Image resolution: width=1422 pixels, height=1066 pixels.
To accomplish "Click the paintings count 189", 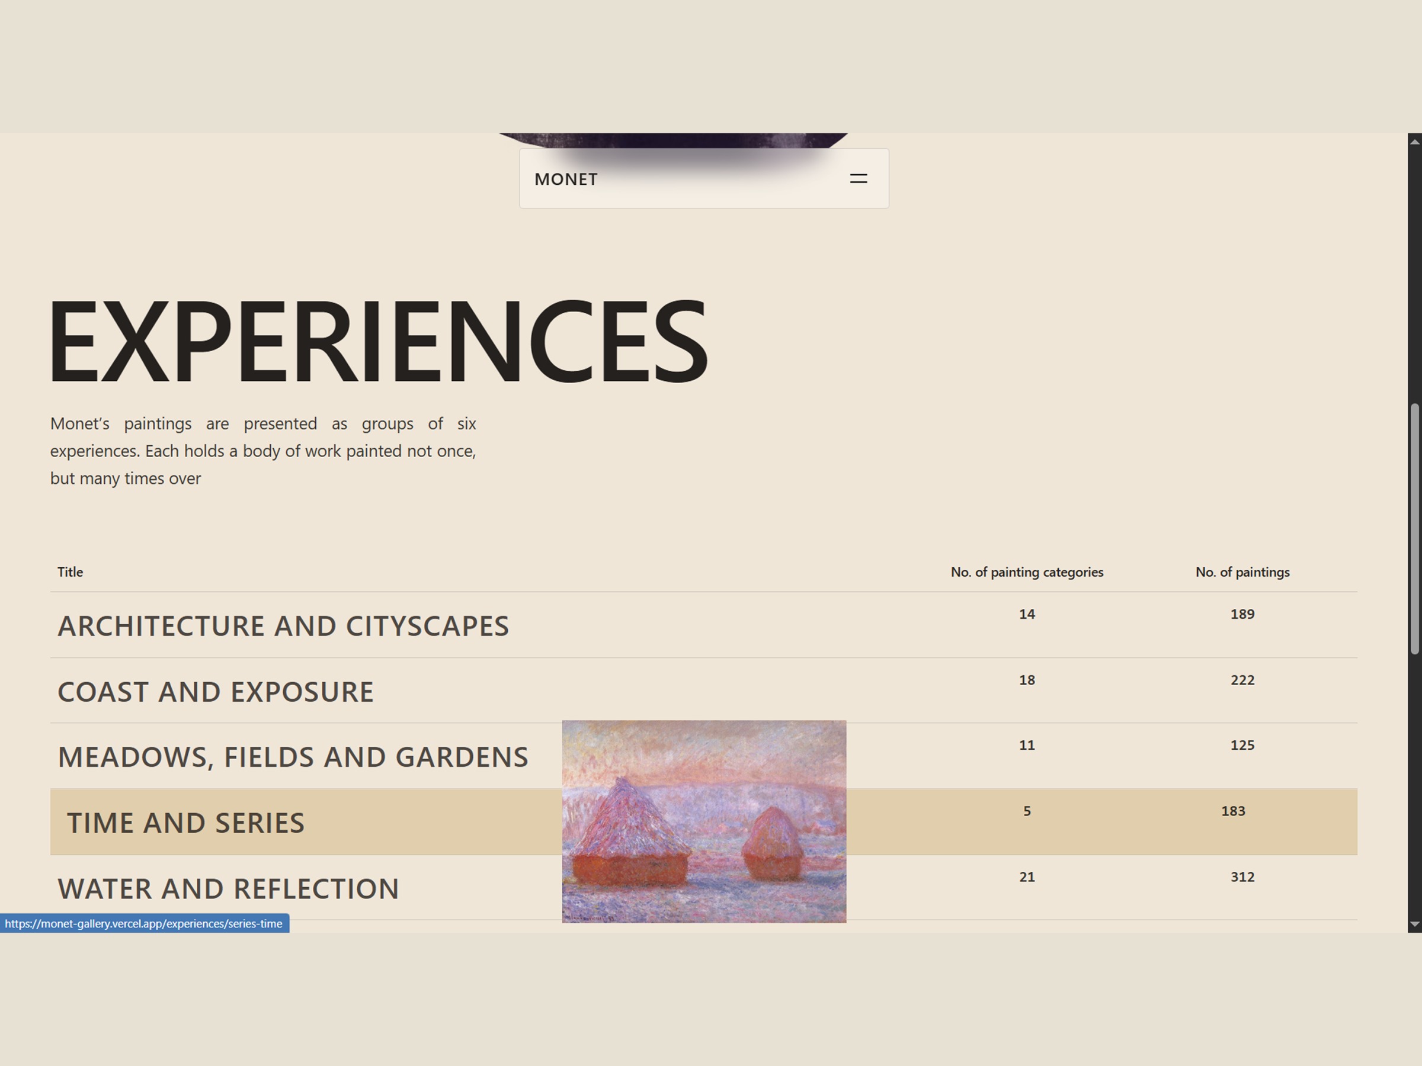I will pyautogui.click(x=1242, y=614).
